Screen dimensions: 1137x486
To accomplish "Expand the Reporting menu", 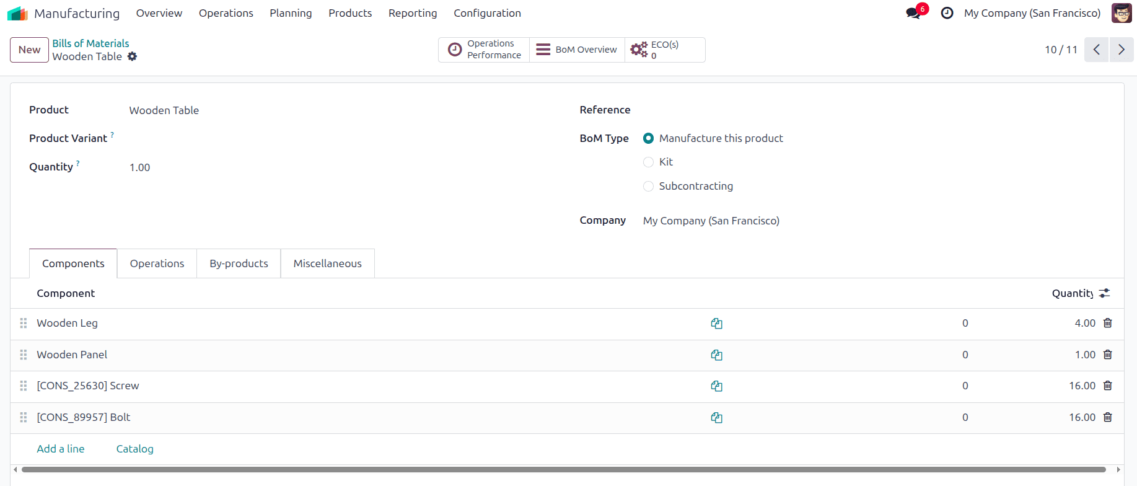I will tap(413, 13).
